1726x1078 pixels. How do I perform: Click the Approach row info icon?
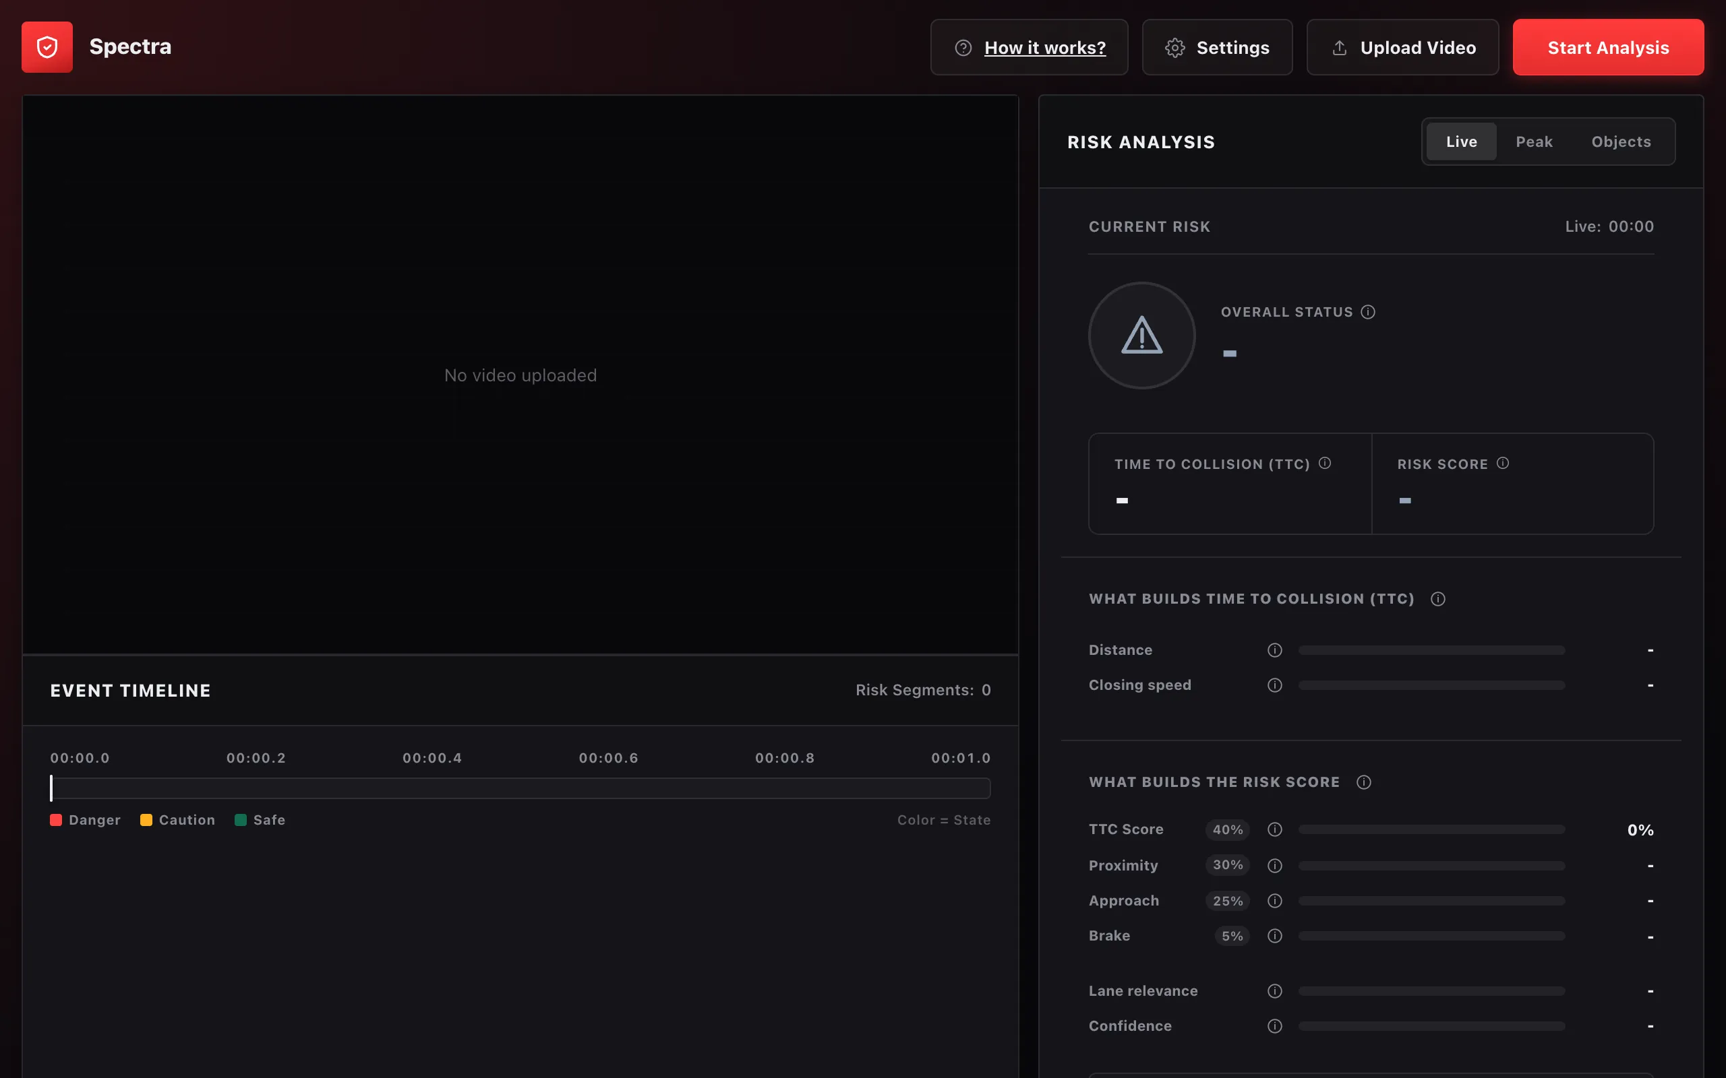click(x=1274, y=901)
